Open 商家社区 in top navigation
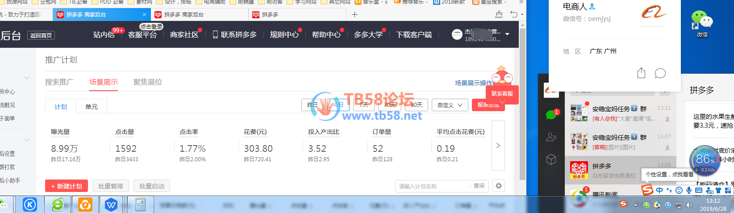This screenshot has height=213, width=734. coord(184,34)
